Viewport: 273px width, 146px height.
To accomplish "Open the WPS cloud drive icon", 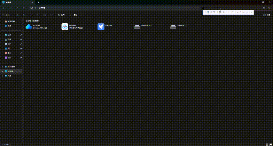I will point(29,27).
